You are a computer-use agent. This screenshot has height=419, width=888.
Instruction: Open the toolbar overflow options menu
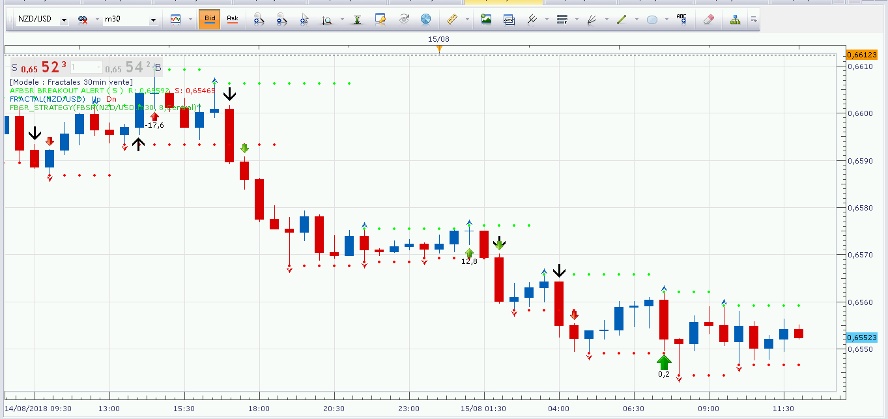753,20
